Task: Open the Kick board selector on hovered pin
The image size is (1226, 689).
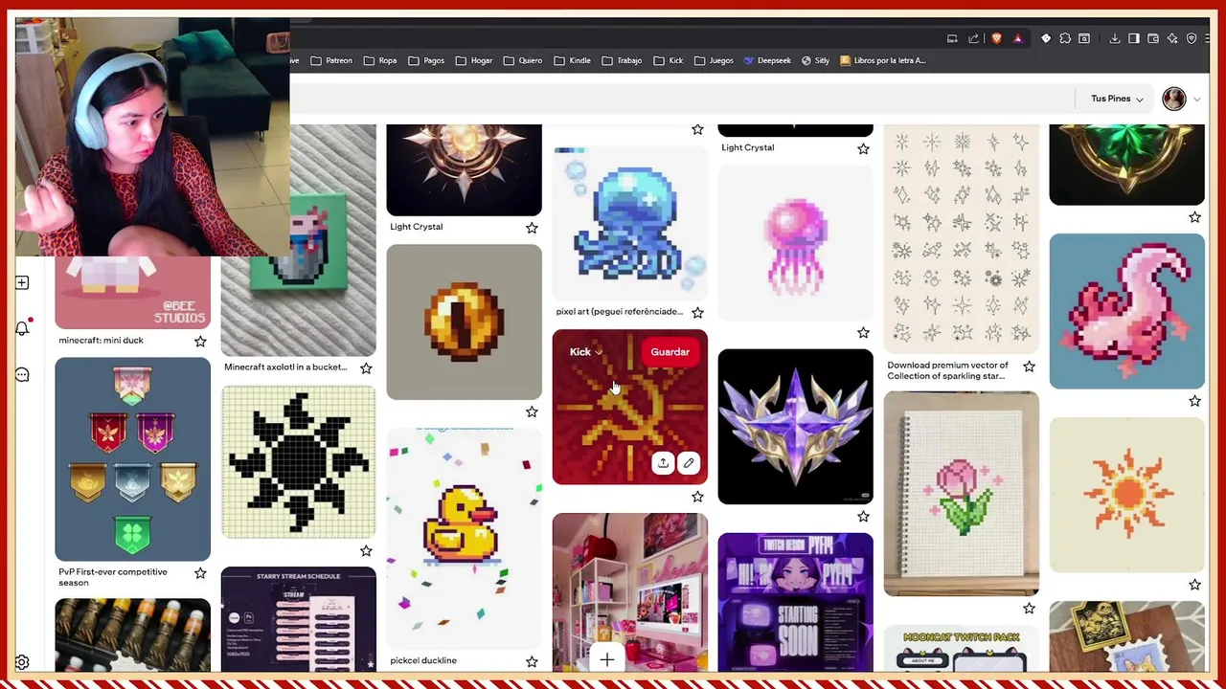Action: pyautogui.click(x=586, y=352)
